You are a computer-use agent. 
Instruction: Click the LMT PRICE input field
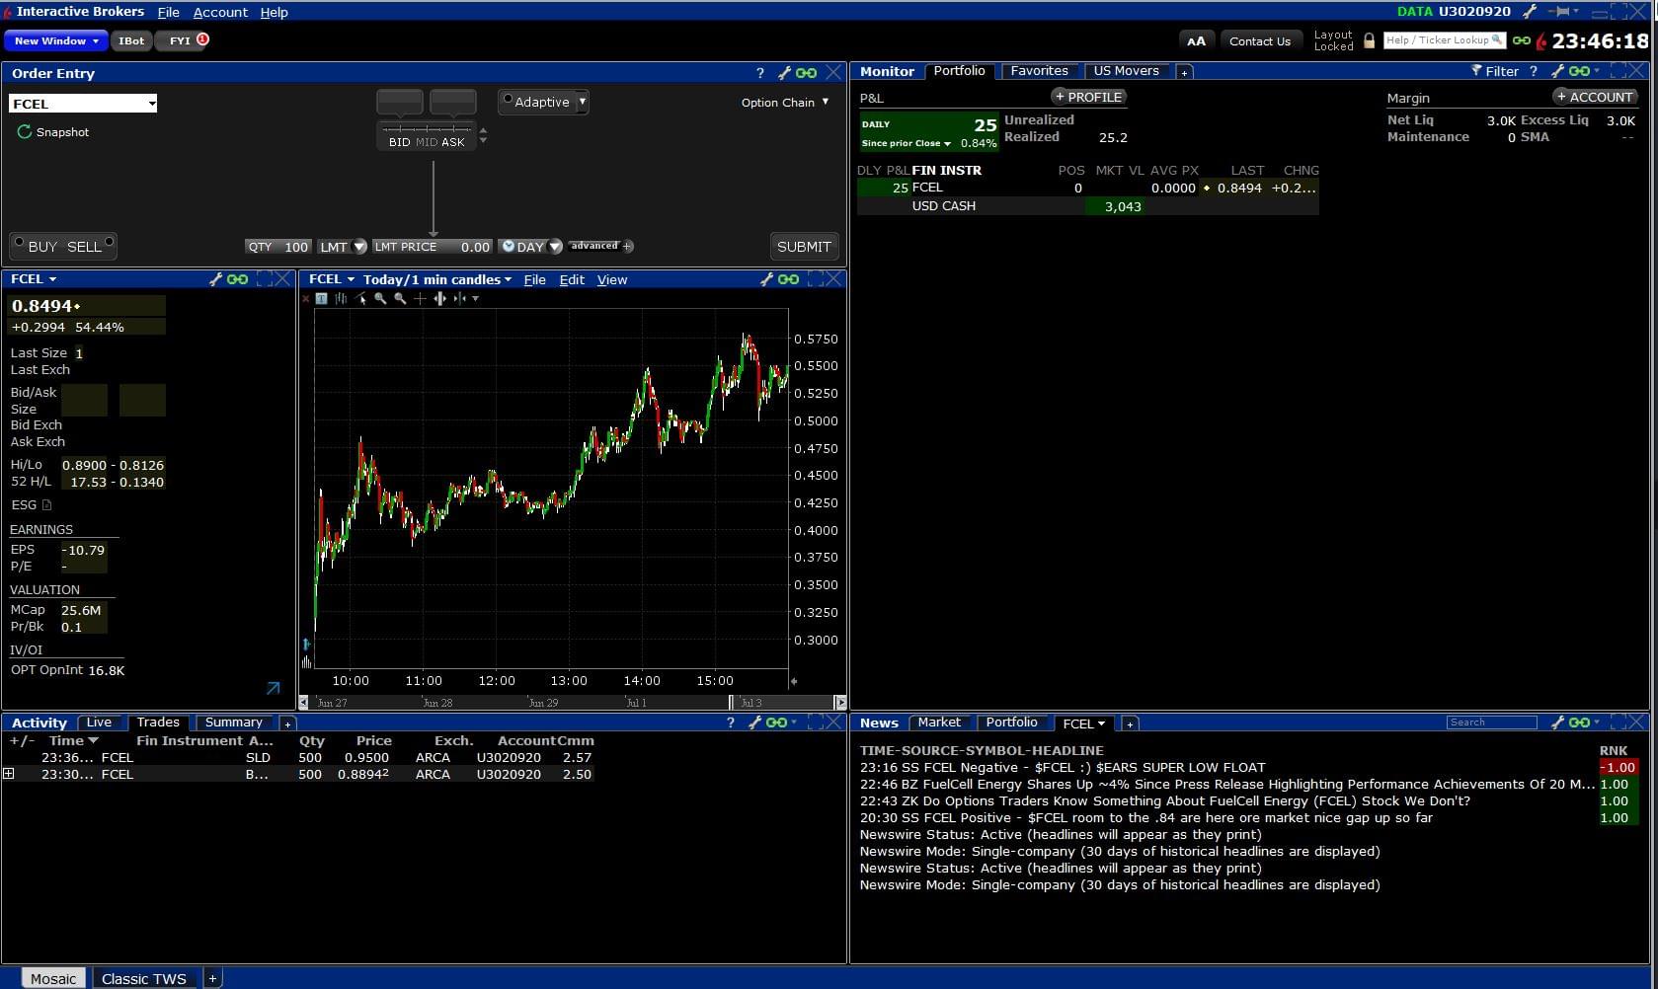coord(462,247)
